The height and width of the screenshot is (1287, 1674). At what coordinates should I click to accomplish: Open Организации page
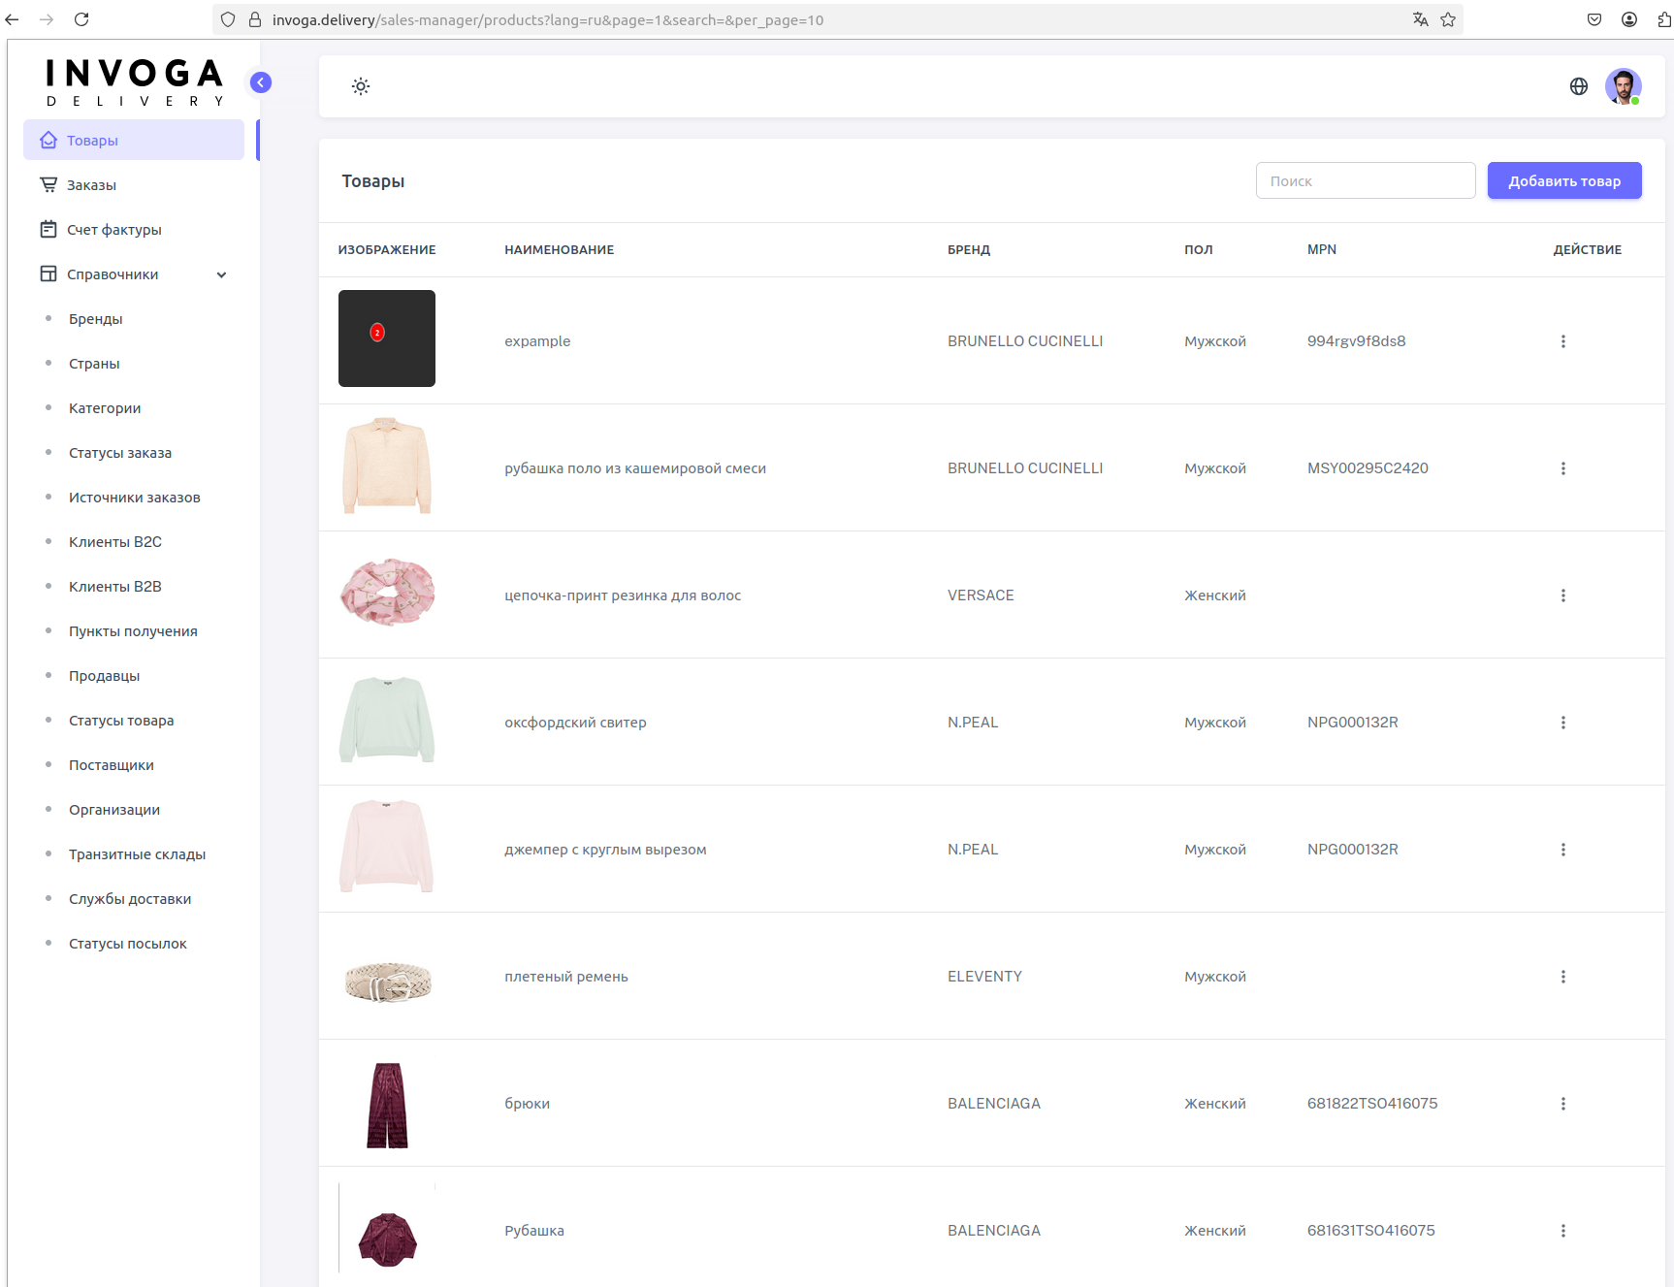click(114, 810)
